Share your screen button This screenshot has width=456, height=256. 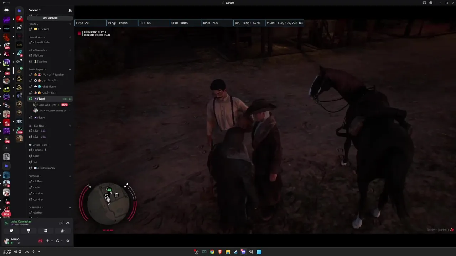[x=28, y=231]
